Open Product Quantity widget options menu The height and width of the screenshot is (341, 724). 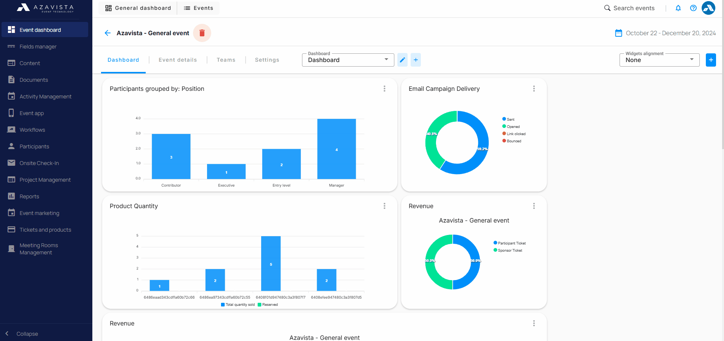point(385,206)
